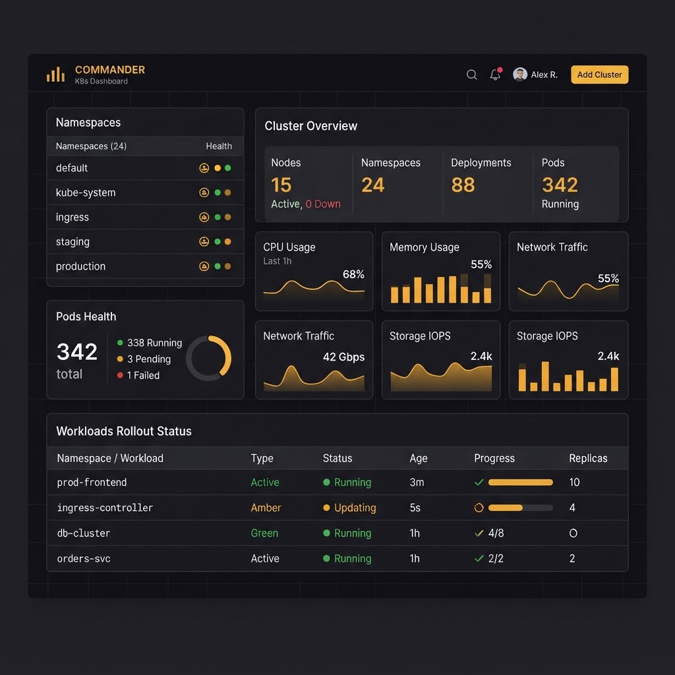675x675 pixels.
Task: Click the default namespace circular icon
Action: pyautogui.click(x=204, y=168)
